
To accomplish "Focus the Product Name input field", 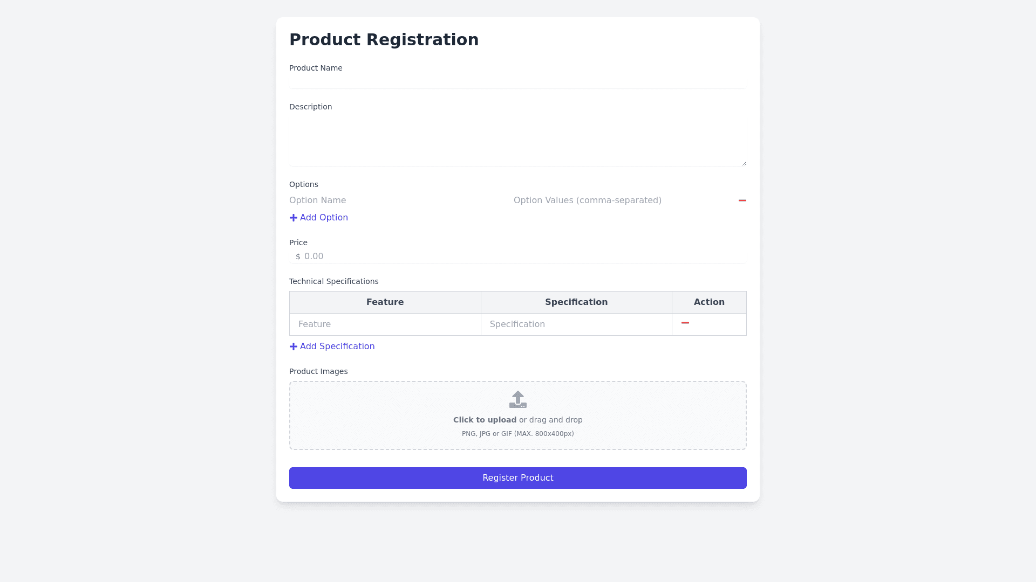I will click(518, 81).
